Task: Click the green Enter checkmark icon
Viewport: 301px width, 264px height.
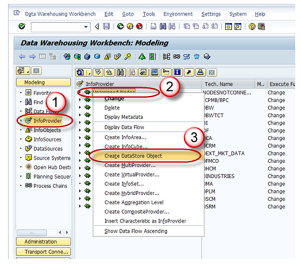Action: 22,27
